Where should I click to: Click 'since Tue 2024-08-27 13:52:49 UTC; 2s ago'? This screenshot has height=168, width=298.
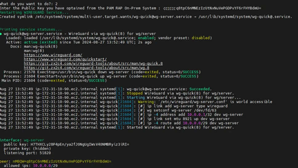pyautogui.click(x=106, y=42)
